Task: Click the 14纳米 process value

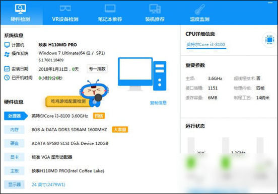Action: (x=263, y=98)
